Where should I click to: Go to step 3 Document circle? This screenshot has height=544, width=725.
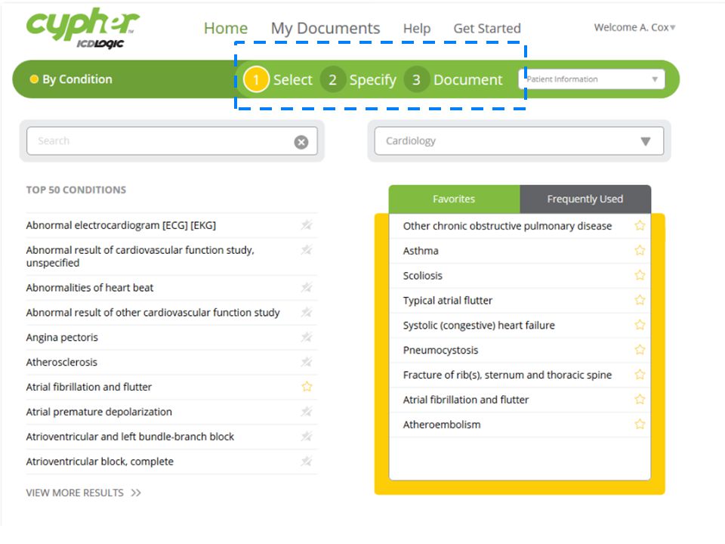pos(416,79)
